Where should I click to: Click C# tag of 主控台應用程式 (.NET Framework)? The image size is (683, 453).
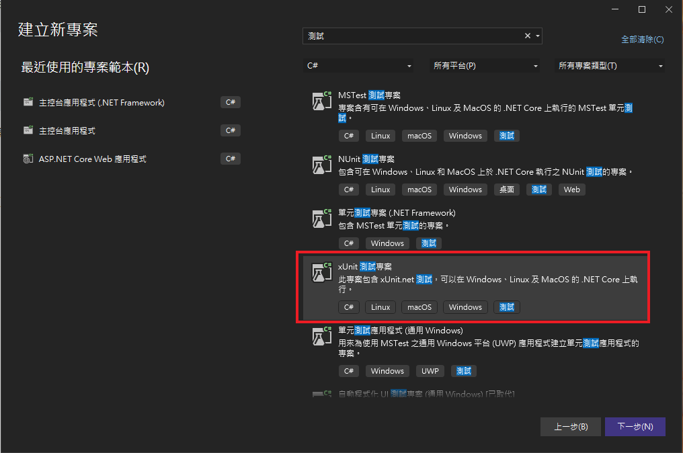(x=231, y=102)
